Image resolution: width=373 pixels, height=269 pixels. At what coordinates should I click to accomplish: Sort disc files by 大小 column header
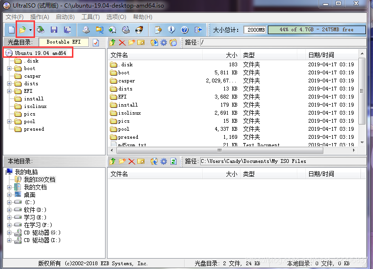pyautogui.click(x=221, y=55)
